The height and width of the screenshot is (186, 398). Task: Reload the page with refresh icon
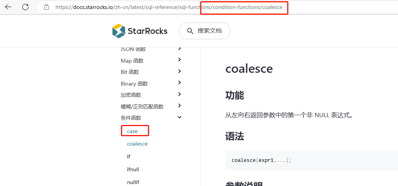click(x=25, y=7)
